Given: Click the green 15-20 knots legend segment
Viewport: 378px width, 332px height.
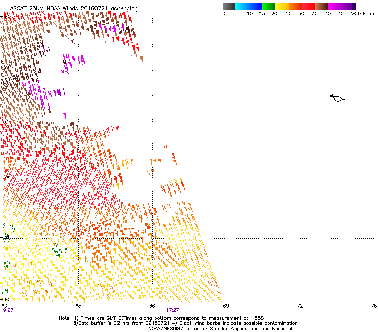Looking at the screenshot, I should pos(269,6).
